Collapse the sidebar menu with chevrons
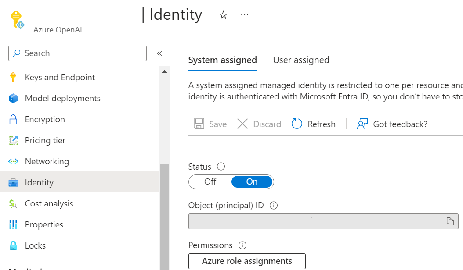The image size is (463, 270). coord(159,53)
